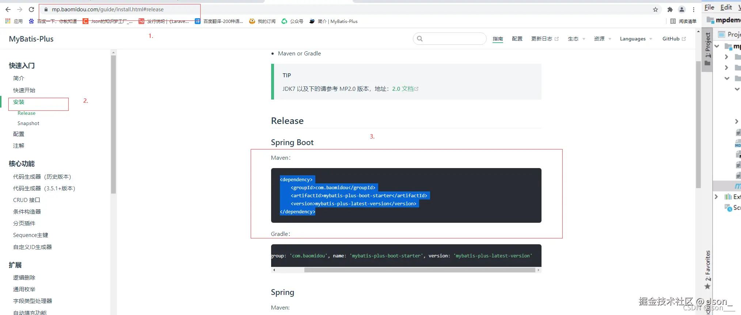Select the 指南 nav tab
The image size is (741, 315).
tap(498, 39)
